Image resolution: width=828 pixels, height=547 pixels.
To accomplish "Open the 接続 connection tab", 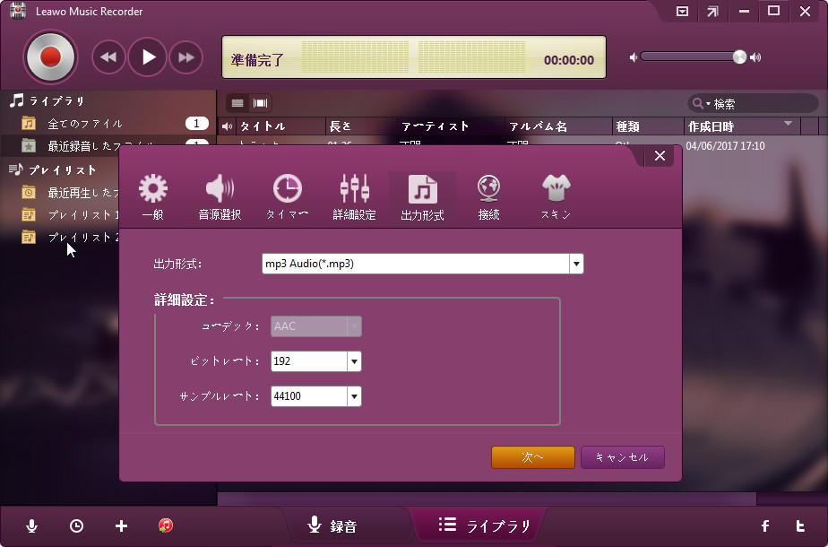I will (x=489, y=196).
